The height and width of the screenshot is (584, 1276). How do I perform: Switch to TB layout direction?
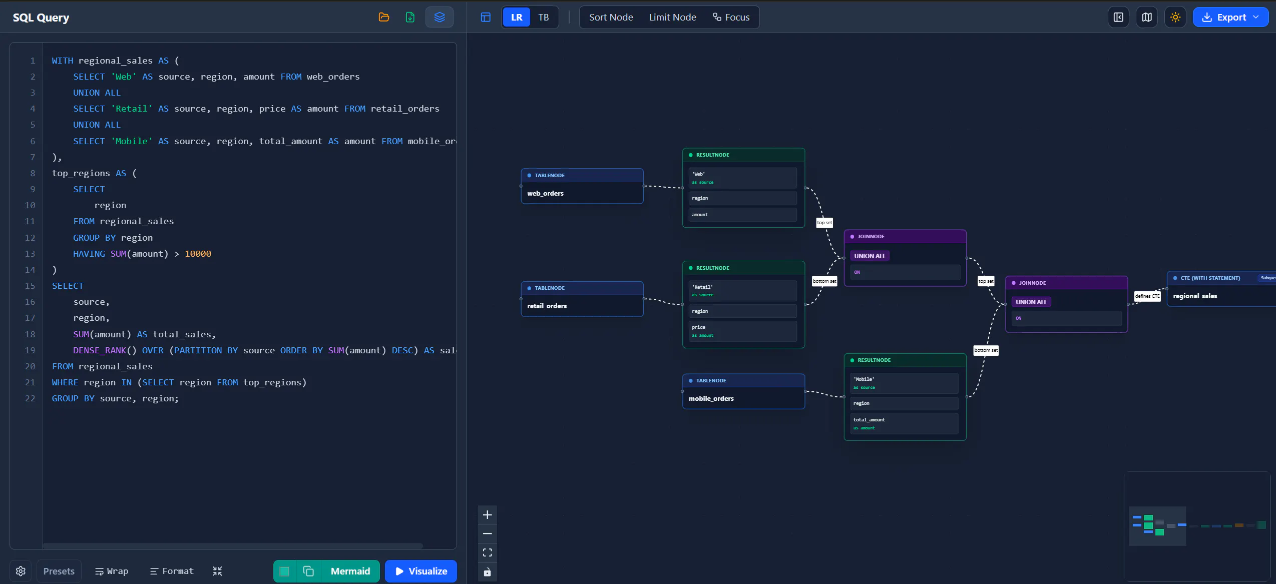tap(544, 17)
